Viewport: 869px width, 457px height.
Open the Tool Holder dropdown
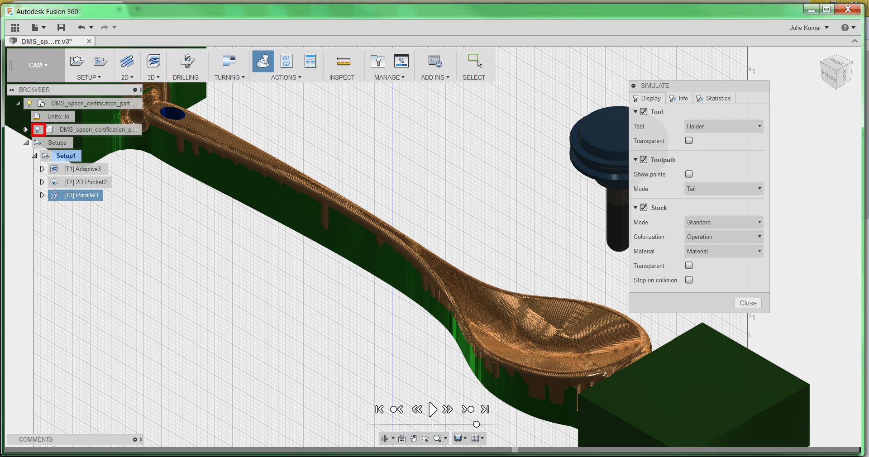click(x=724, y=126)
